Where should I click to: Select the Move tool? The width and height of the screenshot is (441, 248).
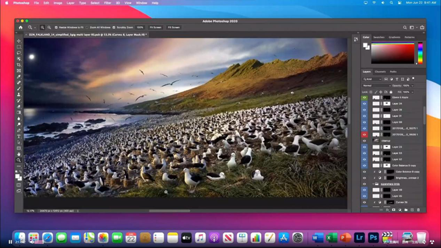tap(19, 41)
